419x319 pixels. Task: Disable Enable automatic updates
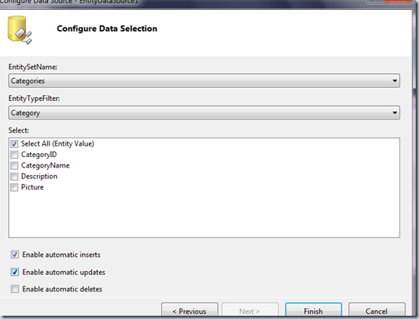pos(15,272)
